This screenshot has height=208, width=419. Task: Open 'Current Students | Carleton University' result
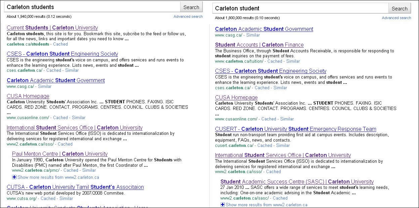tap(52, 28)
